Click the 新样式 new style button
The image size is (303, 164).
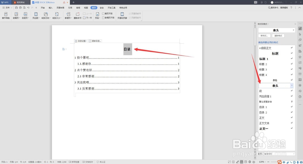pyautogui.click(x=264, y=36)
